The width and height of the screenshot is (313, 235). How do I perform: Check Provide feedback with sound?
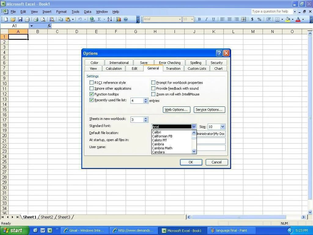(x=153, y=88)
